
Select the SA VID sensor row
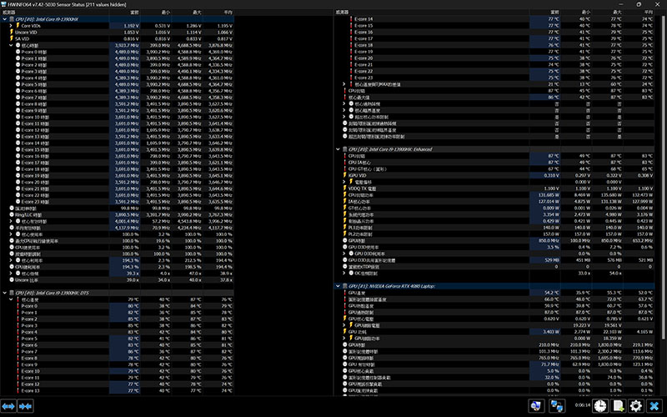(x=29, y=38)
